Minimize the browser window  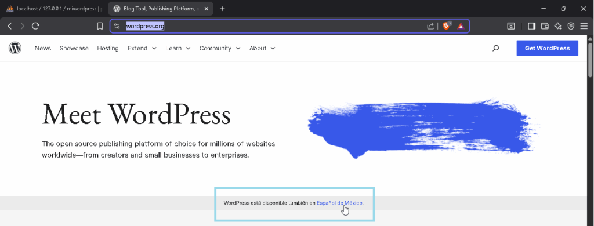pyautogui.click(x=544, y=9)
